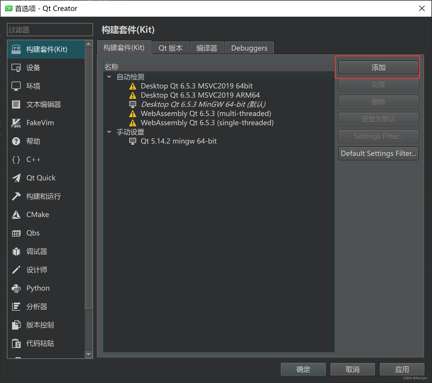Click monitor icon beside Qt 5.14.2 mingw kit
This screenshot has height=383, width=432.
point(133,141)
